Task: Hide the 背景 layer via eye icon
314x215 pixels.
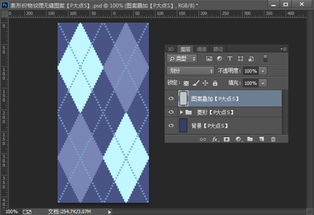Action: 171,126
